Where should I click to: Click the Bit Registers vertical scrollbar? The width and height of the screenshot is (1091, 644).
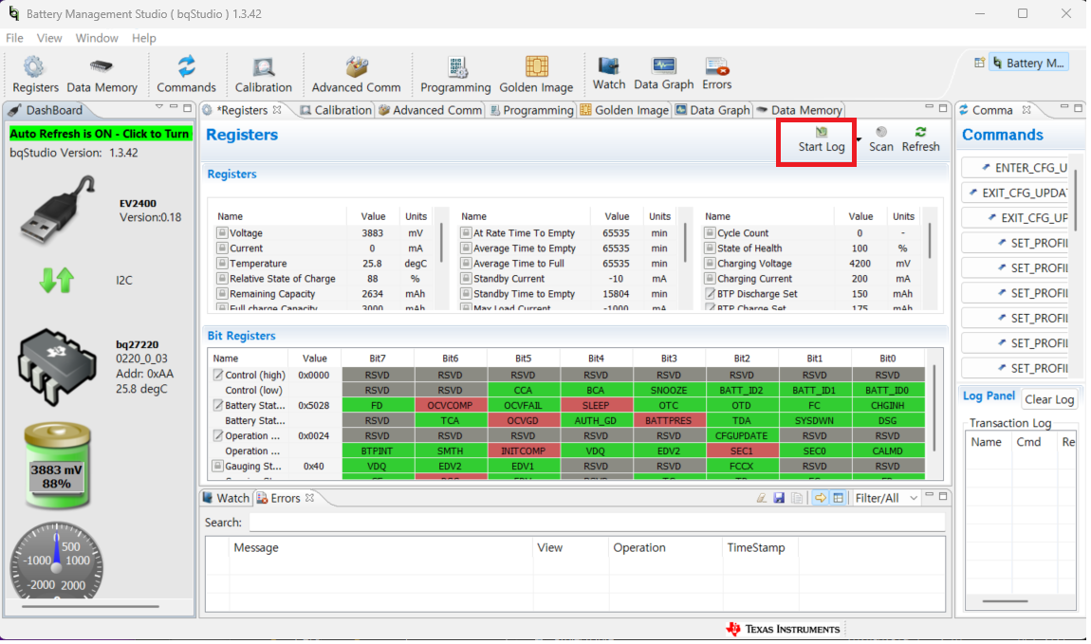[x=934, y=407]
